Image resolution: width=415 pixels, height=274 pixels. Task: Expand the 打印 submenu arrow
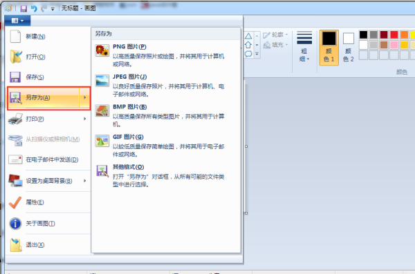tap(84, 119)
